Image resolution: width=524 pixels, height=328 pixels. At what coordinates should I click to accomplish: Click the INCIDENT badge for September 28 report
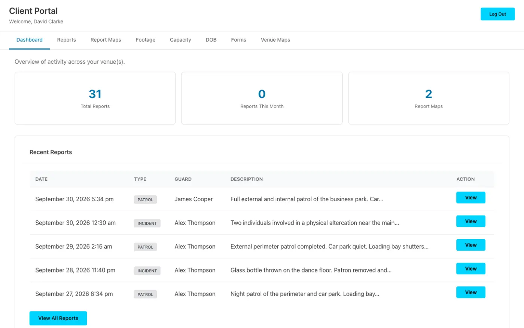point(147,271)
